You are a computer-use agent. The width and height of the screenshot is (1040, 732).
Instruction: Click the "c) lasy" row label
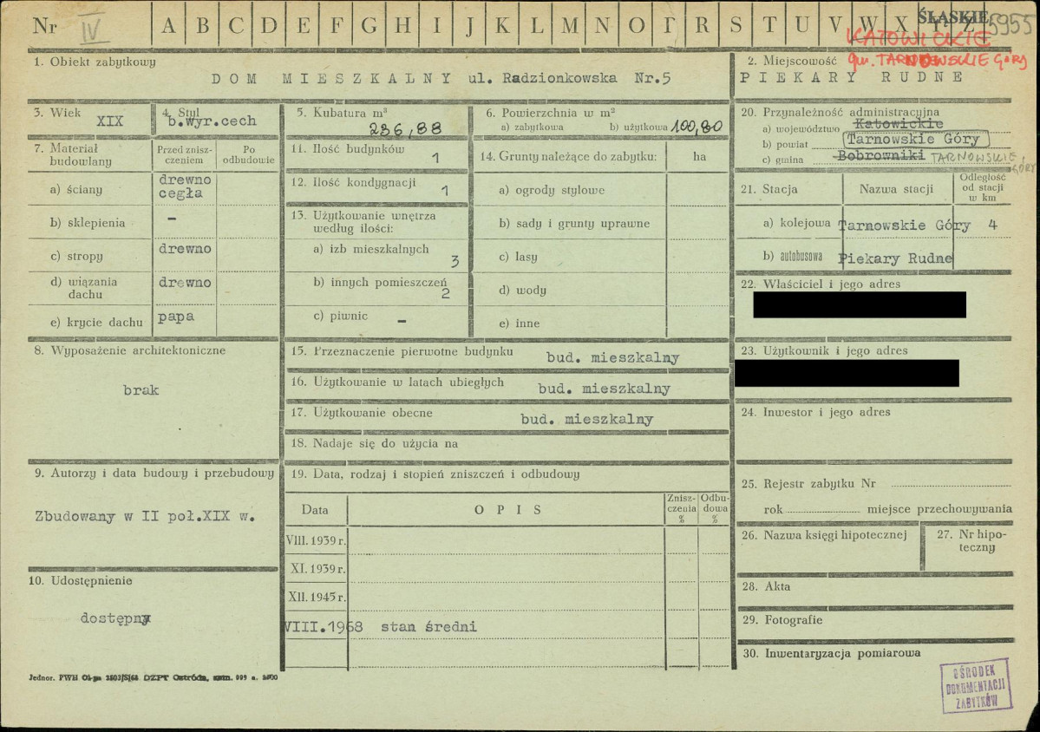pyautogui.click(x=517, y=257)
